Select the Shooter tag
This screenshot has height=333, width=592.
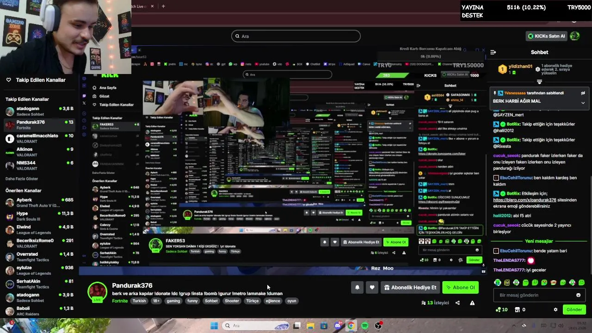pos(232,301)
